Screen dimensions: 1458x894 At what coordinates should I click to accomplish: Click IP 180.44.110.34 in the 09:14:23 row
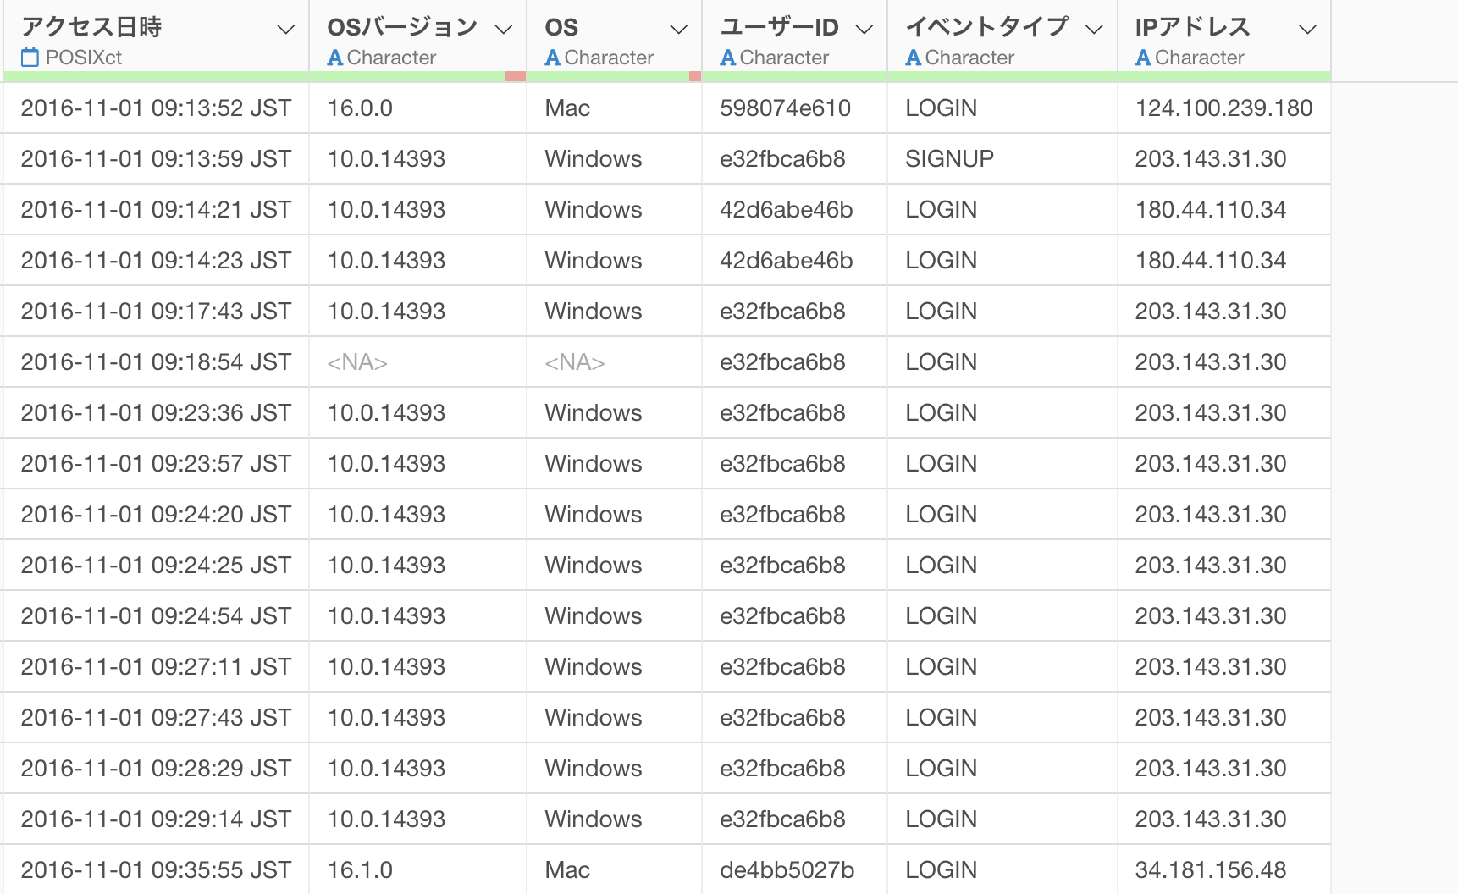pyautogui.click(x=1224, y=260)
